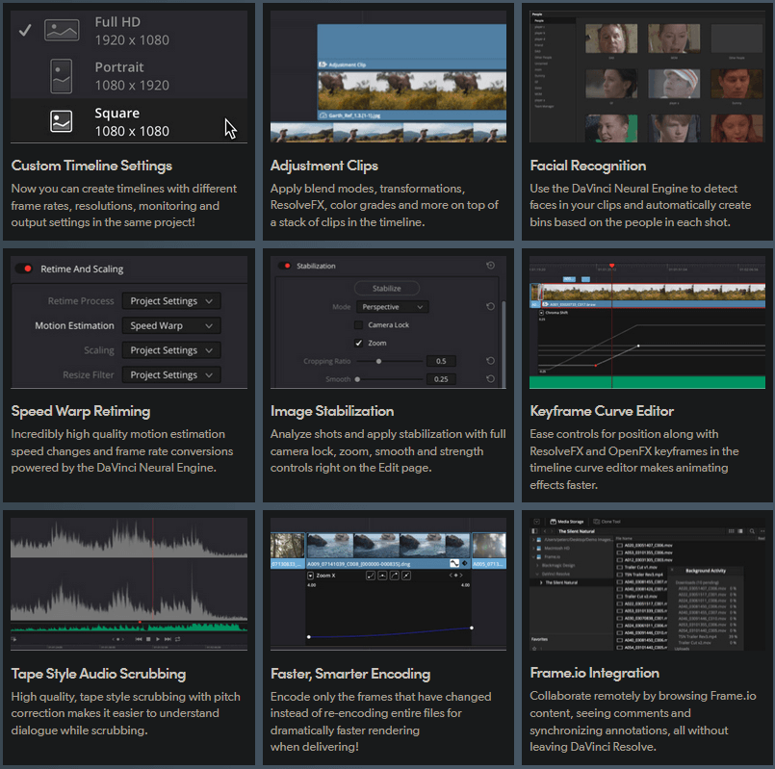Image resolution: width=775 pixels, height=769 pixels.
Task: Select the Square 1080 x 1080 timeline preset
Action: 129,122
